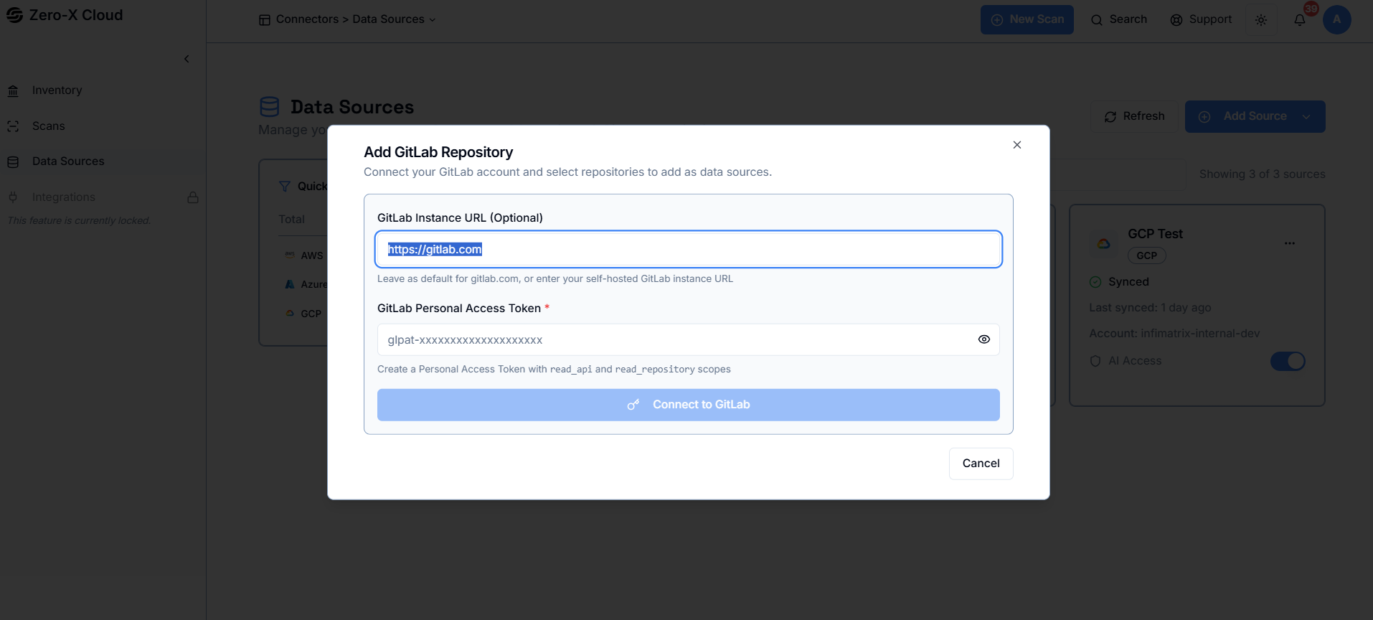Click 'Account: infimatrix-internal-dev' text
This screenshot has height=620, width=1373.
click(x=1174, y=334)
